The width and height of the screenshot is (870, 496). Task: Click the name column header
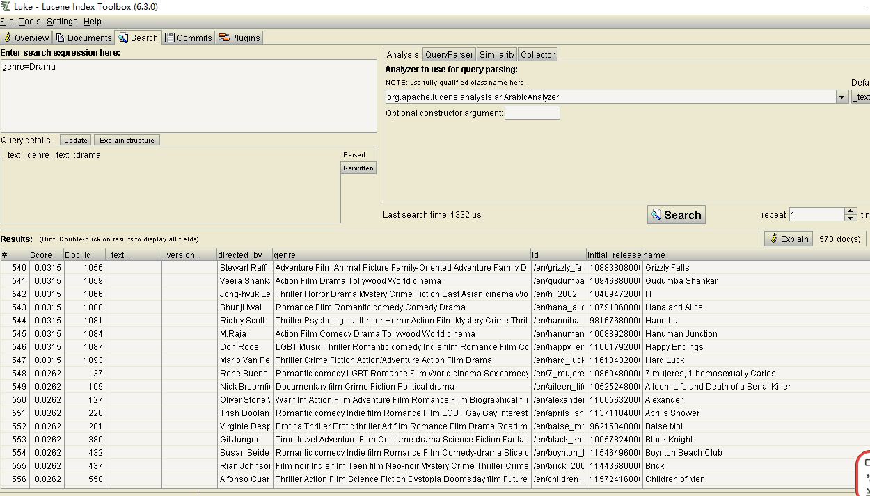click(756, 255)
